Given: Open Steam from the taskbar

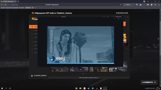Looking at the screenshot, I should tap(89, 88).
